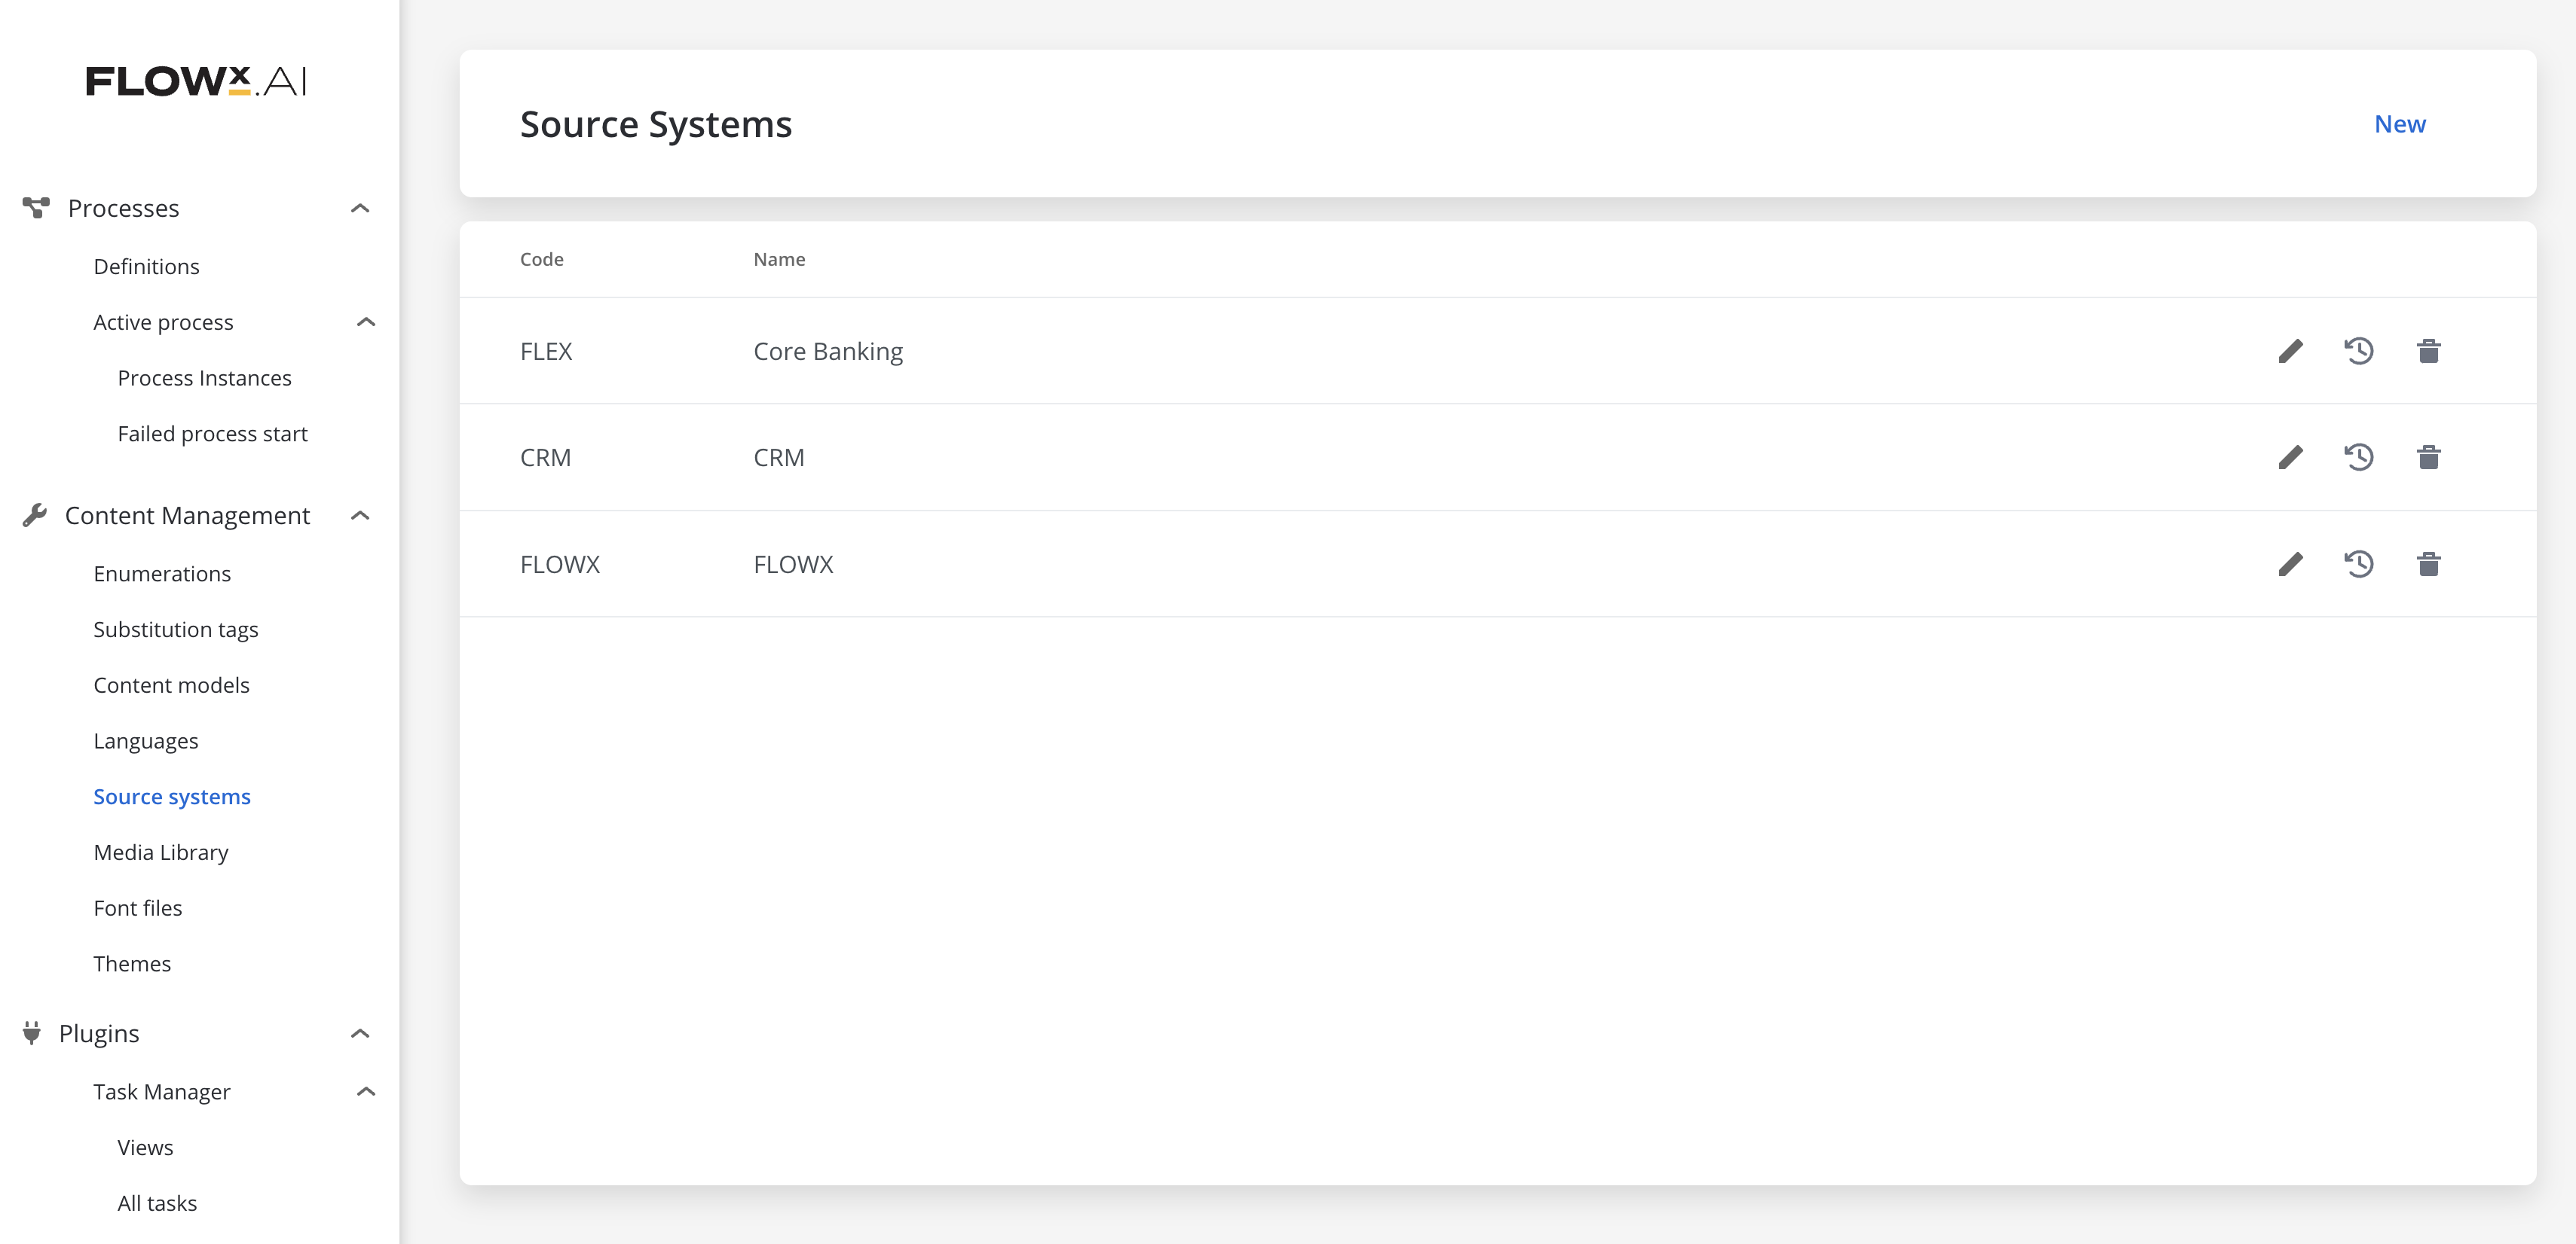Collapse the Content Management chevron

click(361, 516)
